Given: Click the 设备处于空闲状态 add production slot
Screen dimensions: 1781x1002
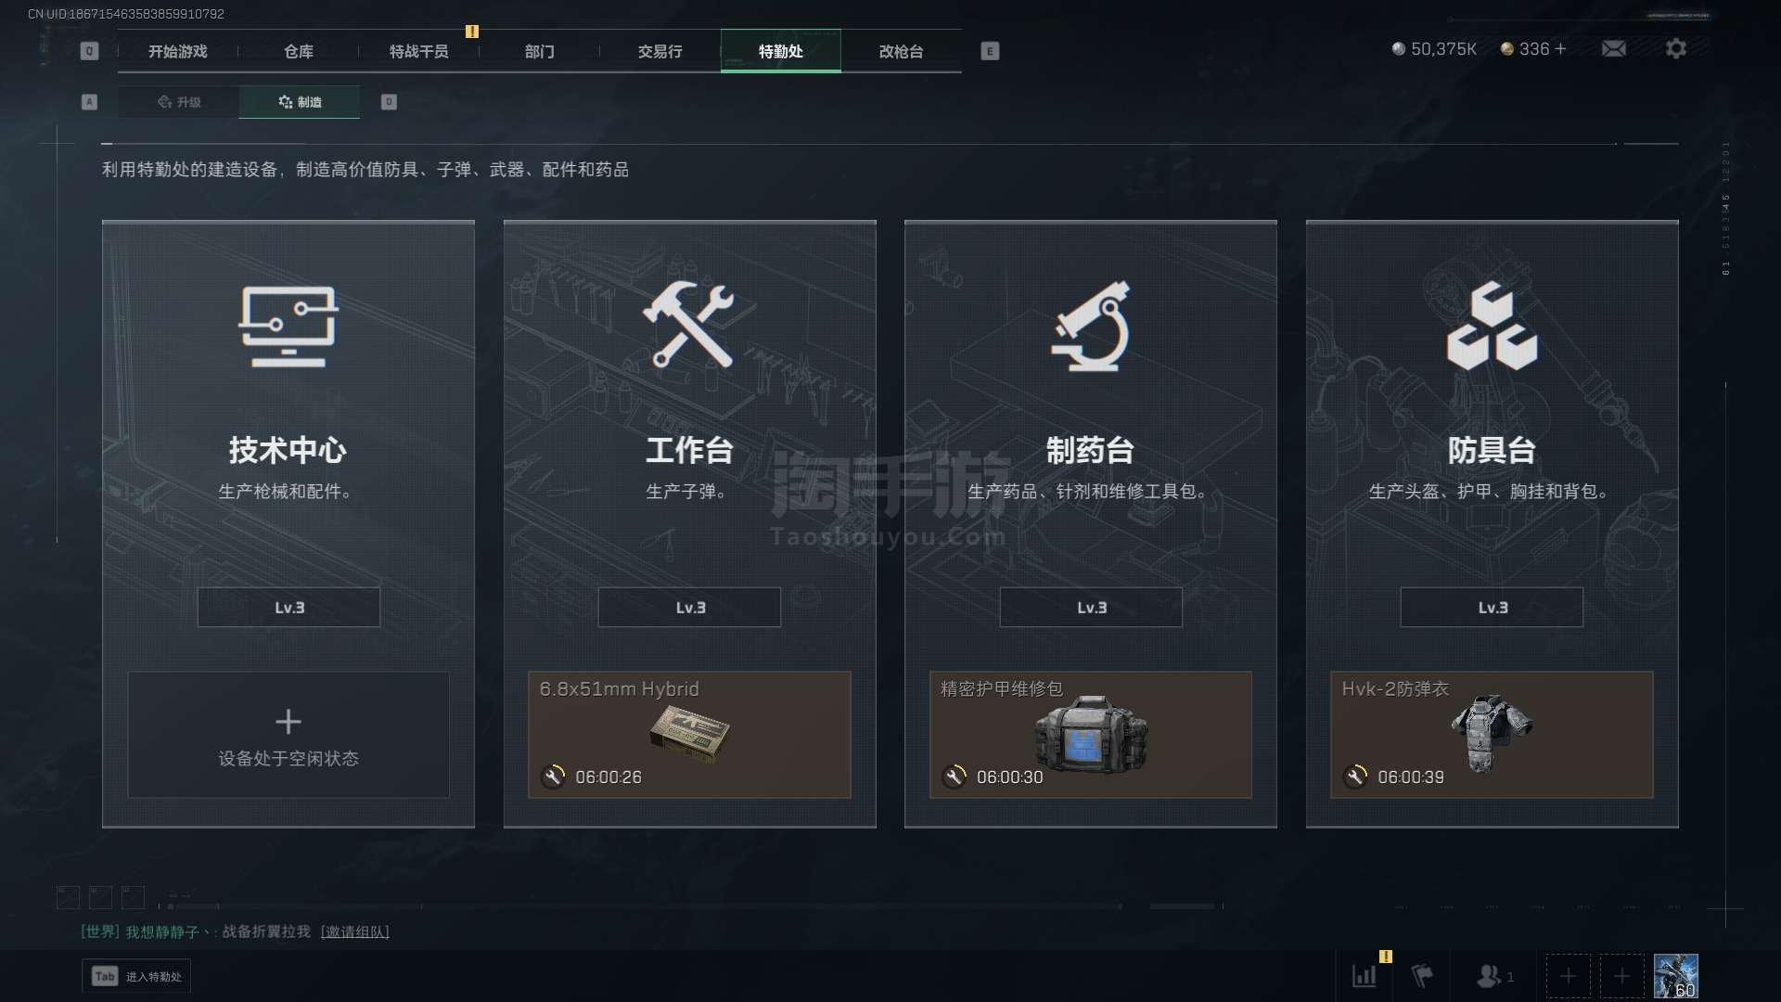Looking at the screenshot, I should tap(288, 735).
